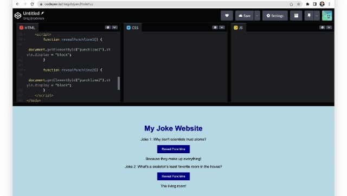Open the Chrome profile avatar
Screen dimensions: 347x196
(x=322, y=4)
